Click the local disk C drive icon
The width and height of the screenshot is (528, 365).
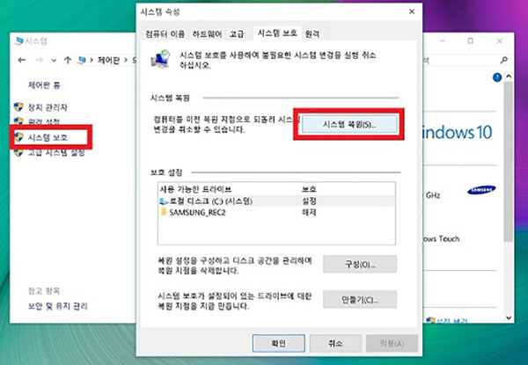point(164,201)
